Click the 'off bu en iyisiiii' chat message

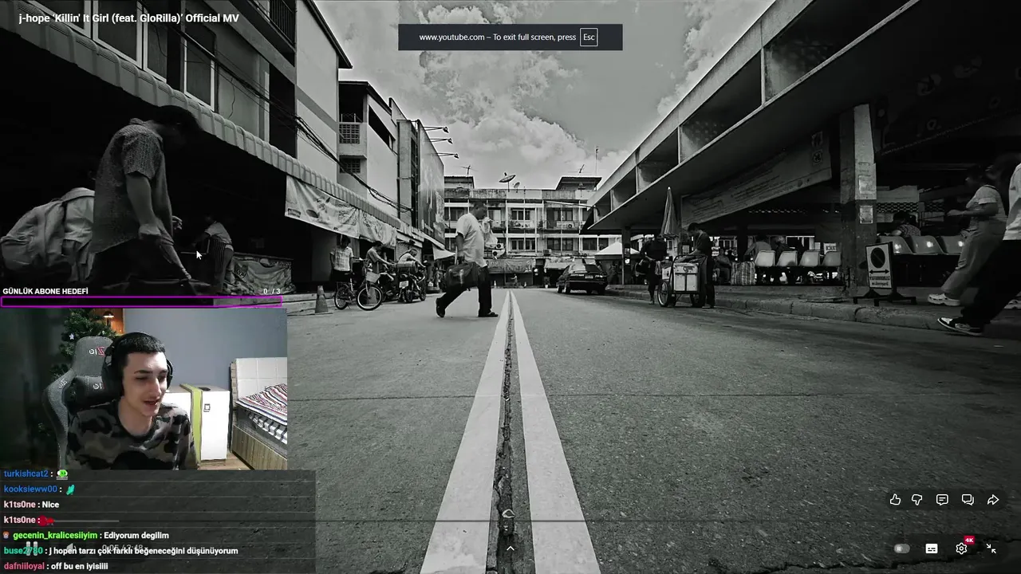click(x=80, y=566)
